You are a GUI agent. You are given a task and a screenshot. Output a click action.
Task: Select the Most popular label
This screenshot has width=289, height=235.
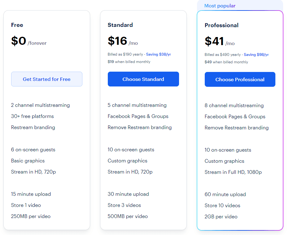(x=220, y=6)
